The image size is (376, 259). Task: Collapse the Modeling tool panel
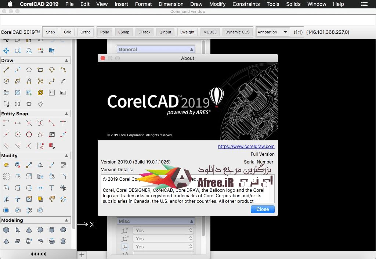[66, 220]
